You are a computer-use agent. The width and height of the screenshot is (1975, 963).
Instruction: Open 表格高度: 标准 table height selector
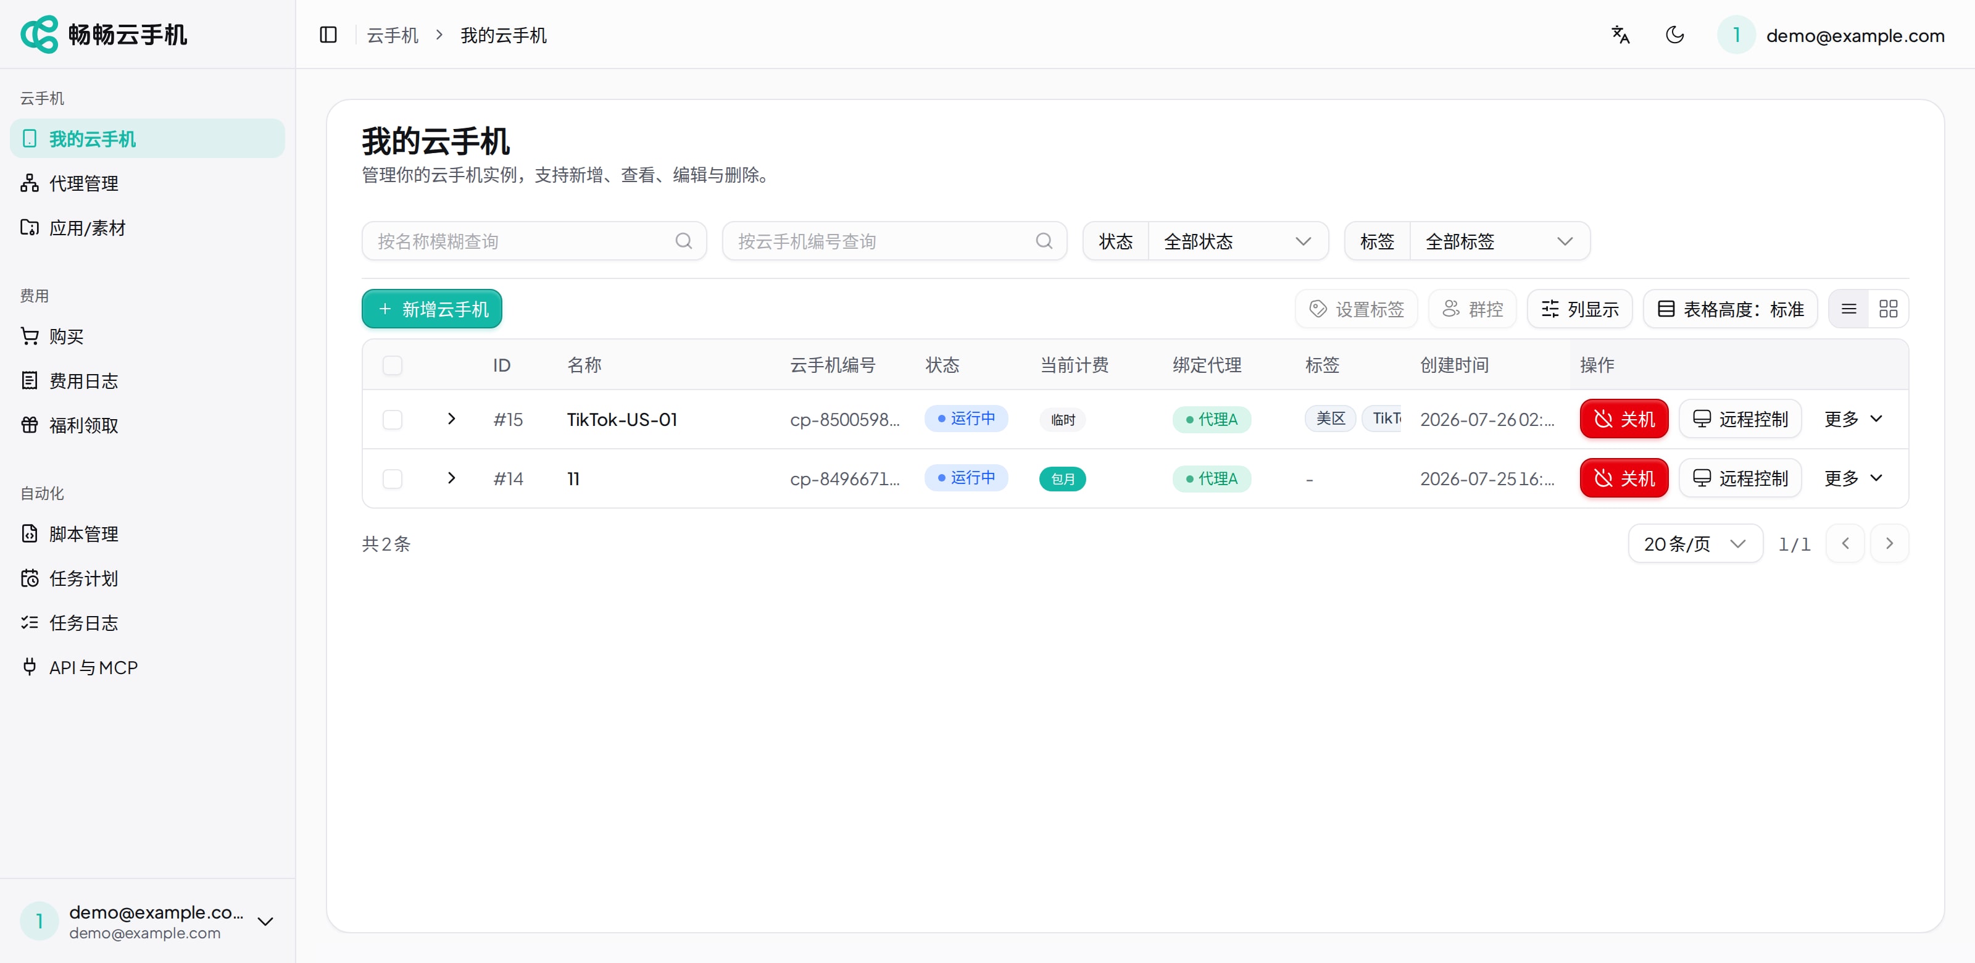pyautogui.click(x=1729, y=309)
